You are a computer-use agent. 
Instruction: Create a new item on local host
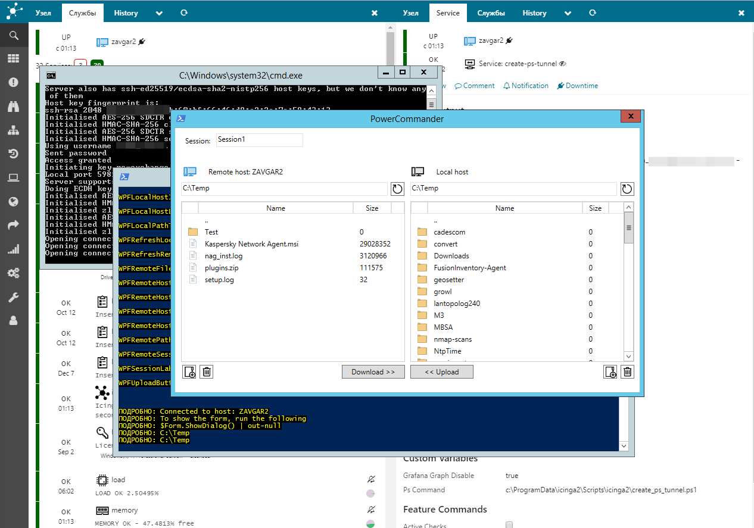coord(610,372)
